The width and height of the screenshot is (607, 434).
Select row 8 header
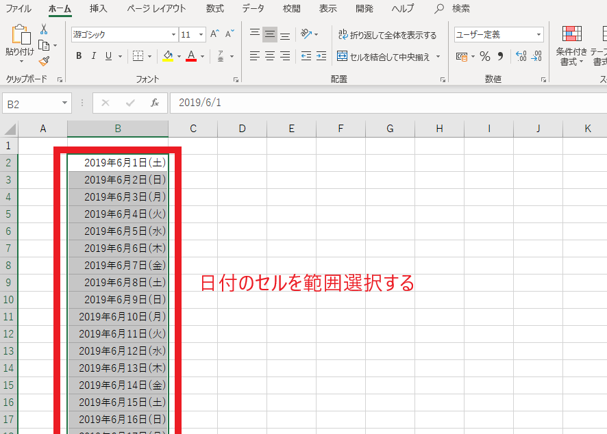(x=8, y=266)
